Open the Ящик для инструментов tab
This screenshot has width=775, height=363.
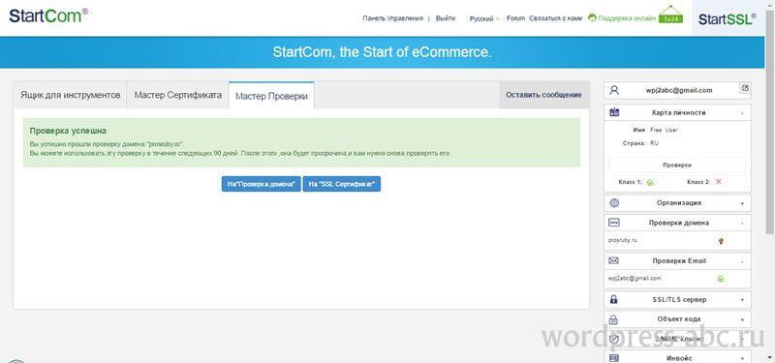70,95
